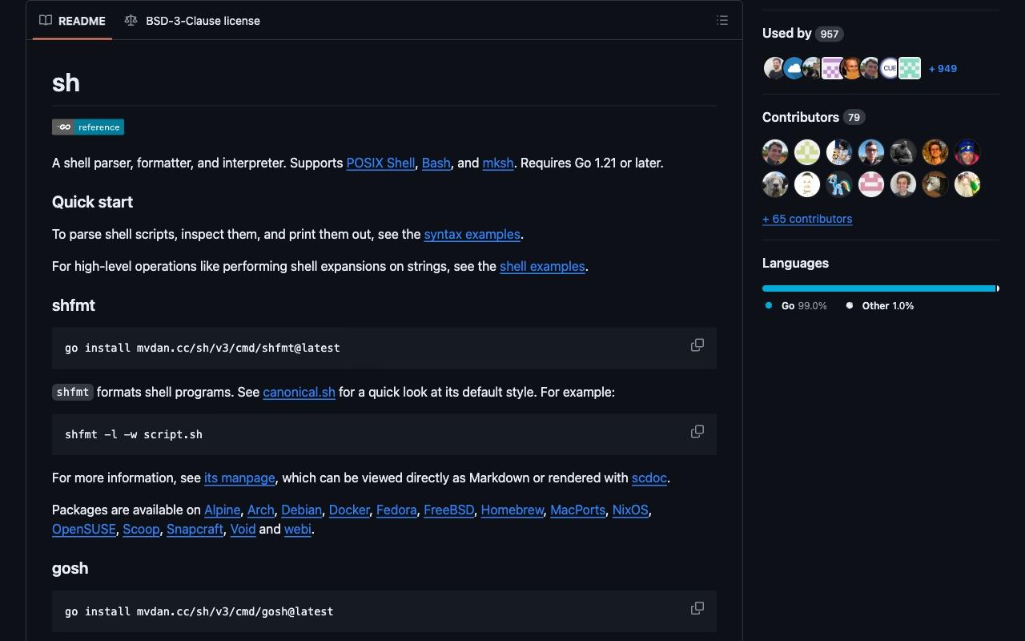Copy the gosh go install command
The image size is (1025, 641).
click(x=697, y=609)
